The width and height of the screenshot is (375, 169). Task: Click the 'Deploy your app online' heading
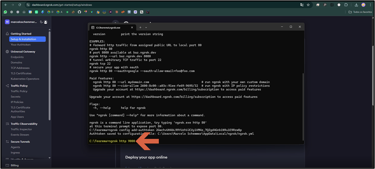pyautogui.click(x=146, y=157)
